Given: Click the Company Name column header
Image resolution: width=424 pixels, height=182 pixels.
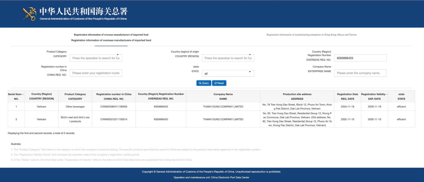Looking at the screenshot, I should [223, 96].
